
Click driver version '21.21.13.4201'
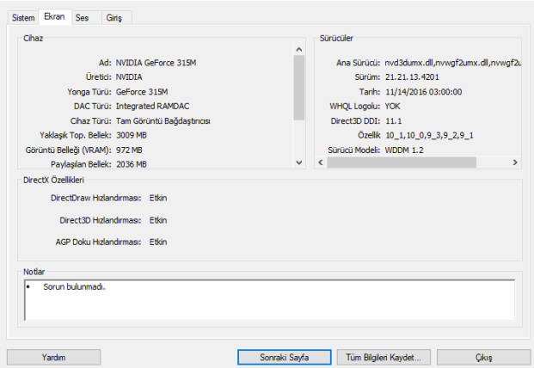click(x=412, y=77)
